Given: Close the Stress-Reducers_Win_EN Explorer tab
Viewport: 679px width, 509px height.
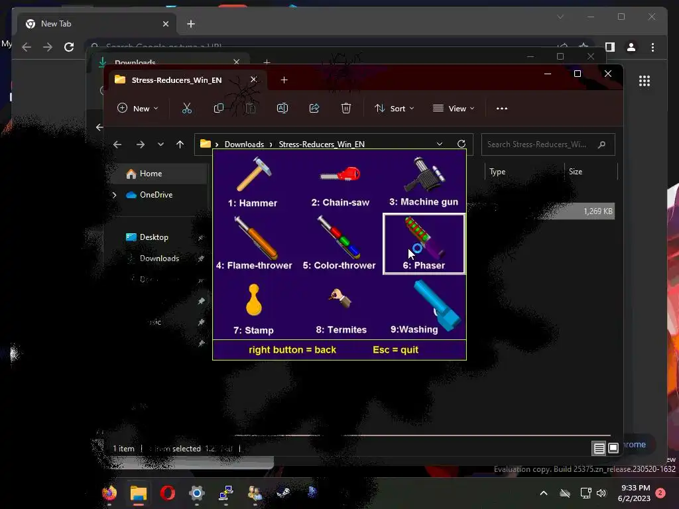Looking at the screenshot, I should point(254,80).
